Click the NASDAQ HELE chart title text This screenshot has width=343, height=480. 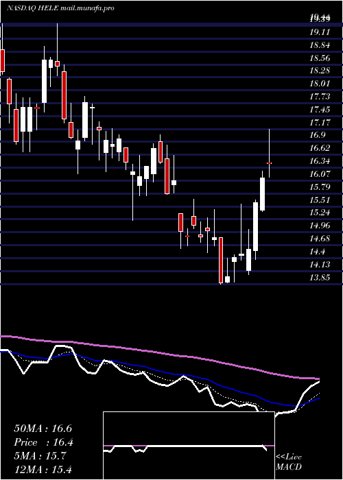click(x=60, y=8)
